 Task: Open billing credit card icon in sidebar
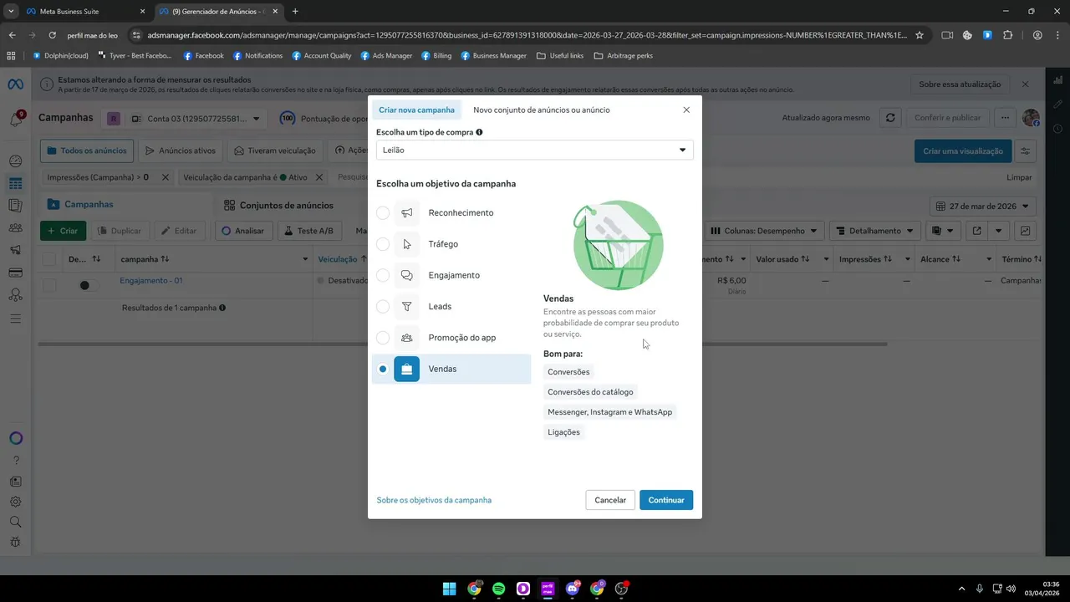click(15, 273)
